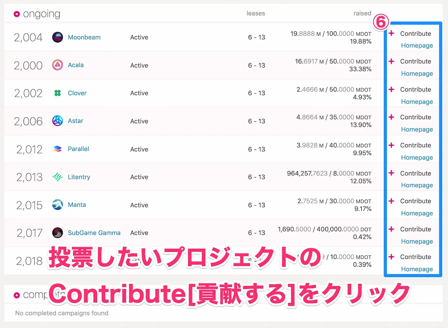
Task: Click the Litentry green logo icon
Action: pyautogui.click(x=57, y=177)
